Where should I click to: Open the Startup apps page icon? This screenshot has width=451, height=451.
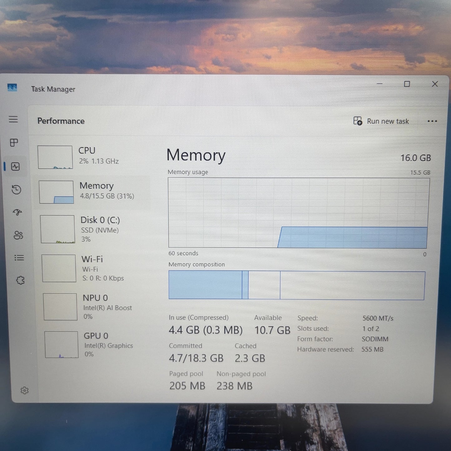click(x=17, y=212)
